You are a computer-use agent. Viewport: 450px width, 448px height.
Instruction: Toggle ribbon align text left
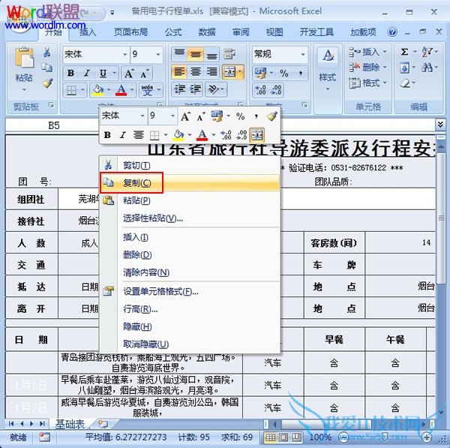tap(180, 71)
